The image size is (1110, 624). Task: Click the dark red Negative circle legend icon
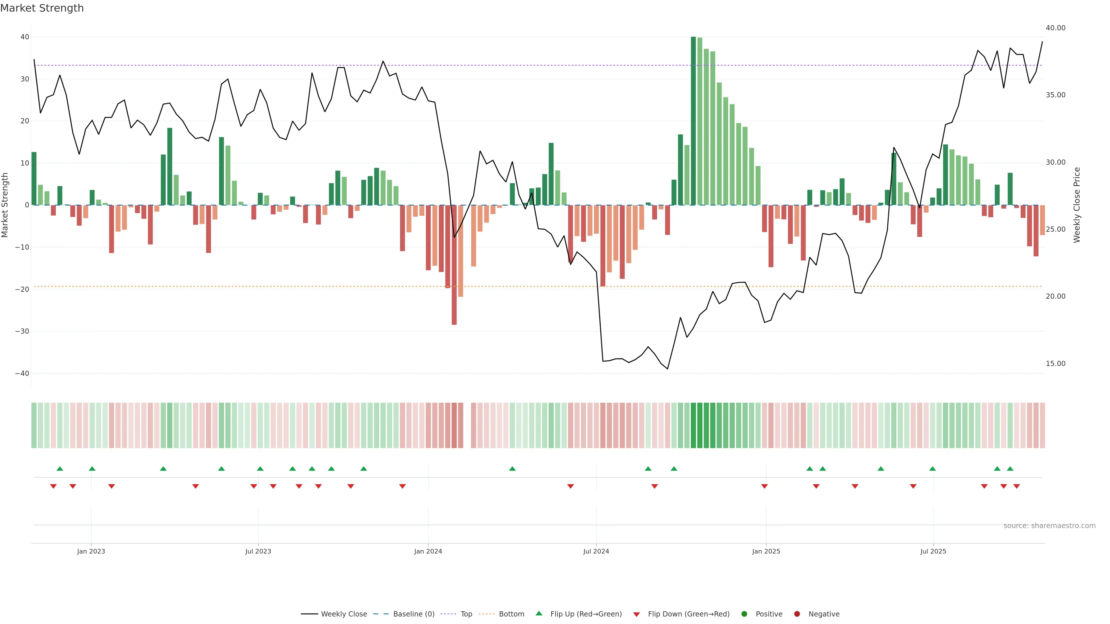[797, 614]
